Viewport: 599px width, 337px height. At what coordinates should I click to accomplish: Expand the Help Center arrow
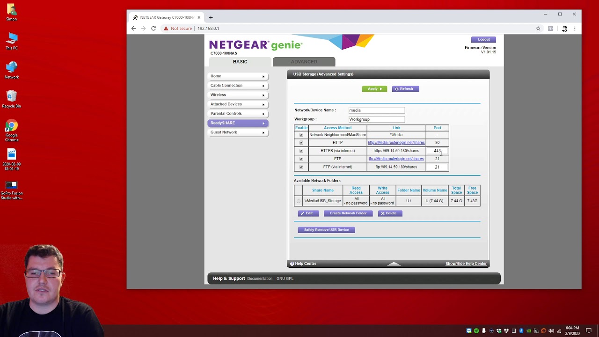click(394, 264)
